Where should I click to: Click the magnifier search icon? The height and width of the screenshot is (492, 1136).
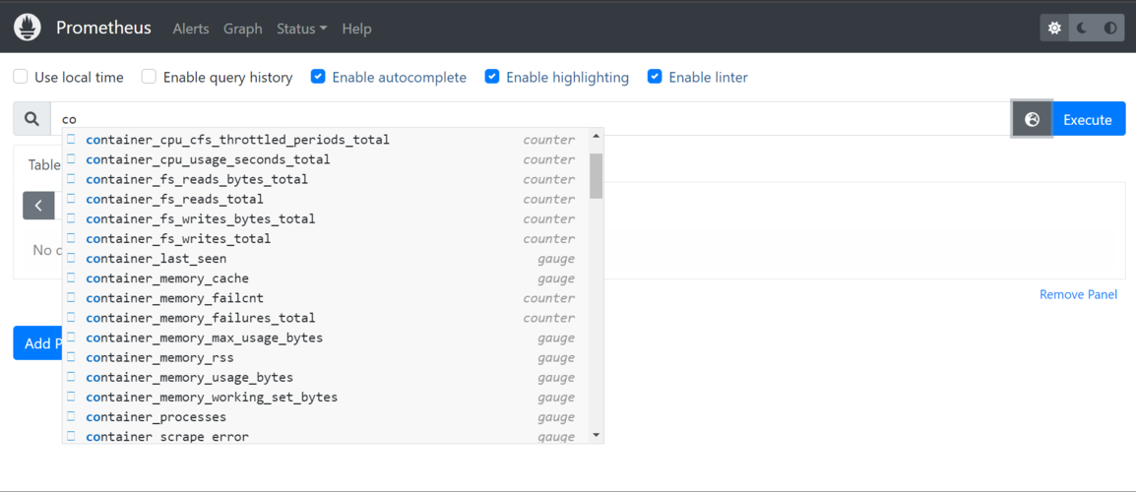(x=32, y=119)
